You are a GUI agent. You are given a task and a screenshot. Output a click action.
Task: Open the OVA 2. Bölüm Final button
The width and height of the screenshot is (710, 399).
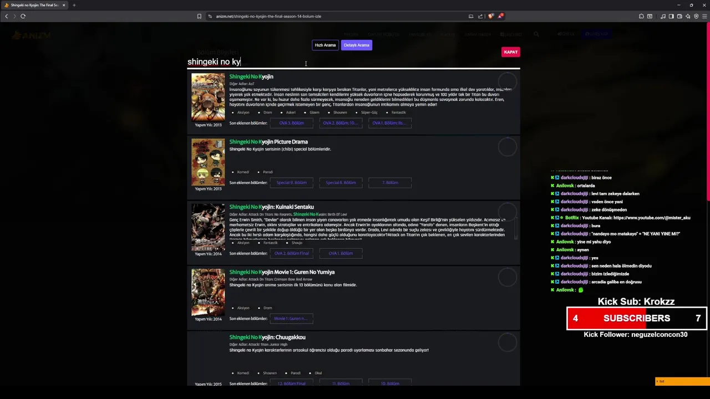coord(291,253)
